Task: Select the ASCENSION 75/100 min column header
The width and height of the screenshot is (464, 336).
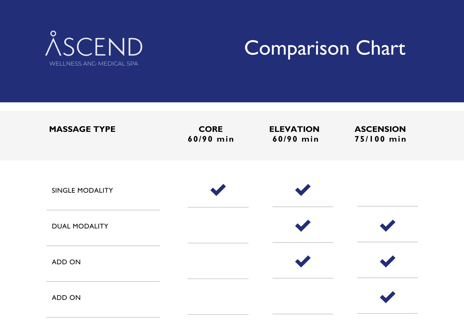Action: click(x=380, y=134)
